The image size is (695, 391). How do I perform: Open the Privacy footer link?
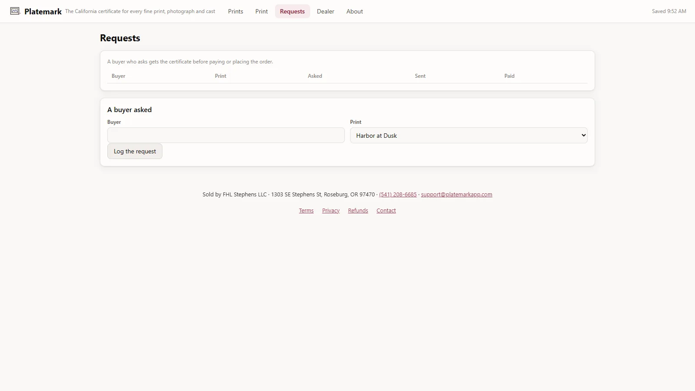tap(331, 211)
